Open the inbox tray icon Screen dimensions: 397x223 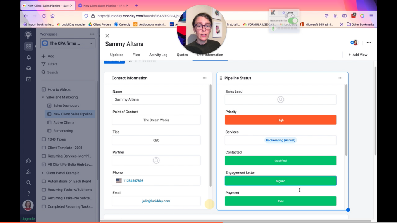[29, 68]
